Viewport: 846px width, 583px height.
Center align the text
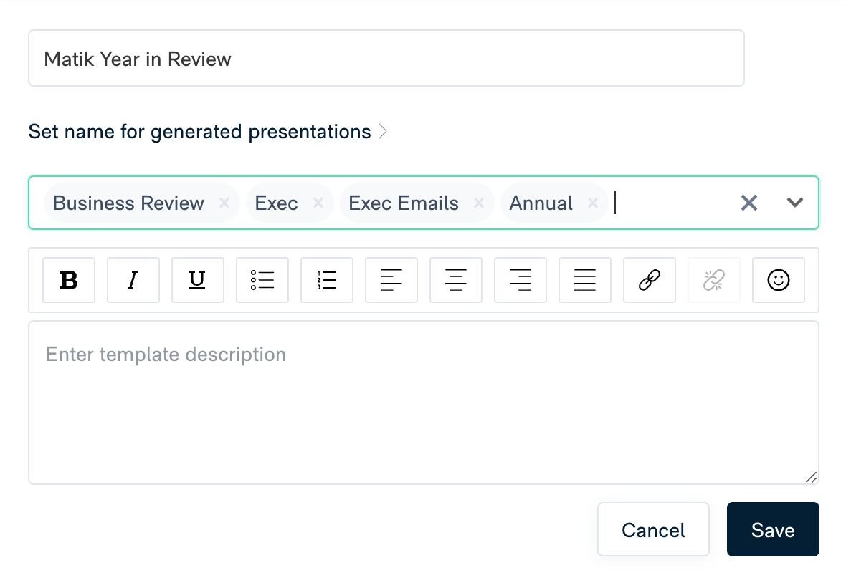456,280
